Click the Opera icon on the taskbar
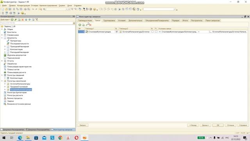 coord(77,137)
